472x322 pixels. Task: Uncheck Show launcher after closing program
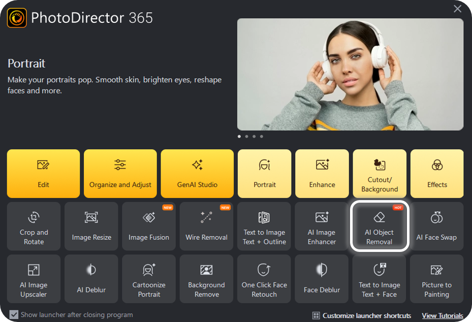(x=14, y=315)
